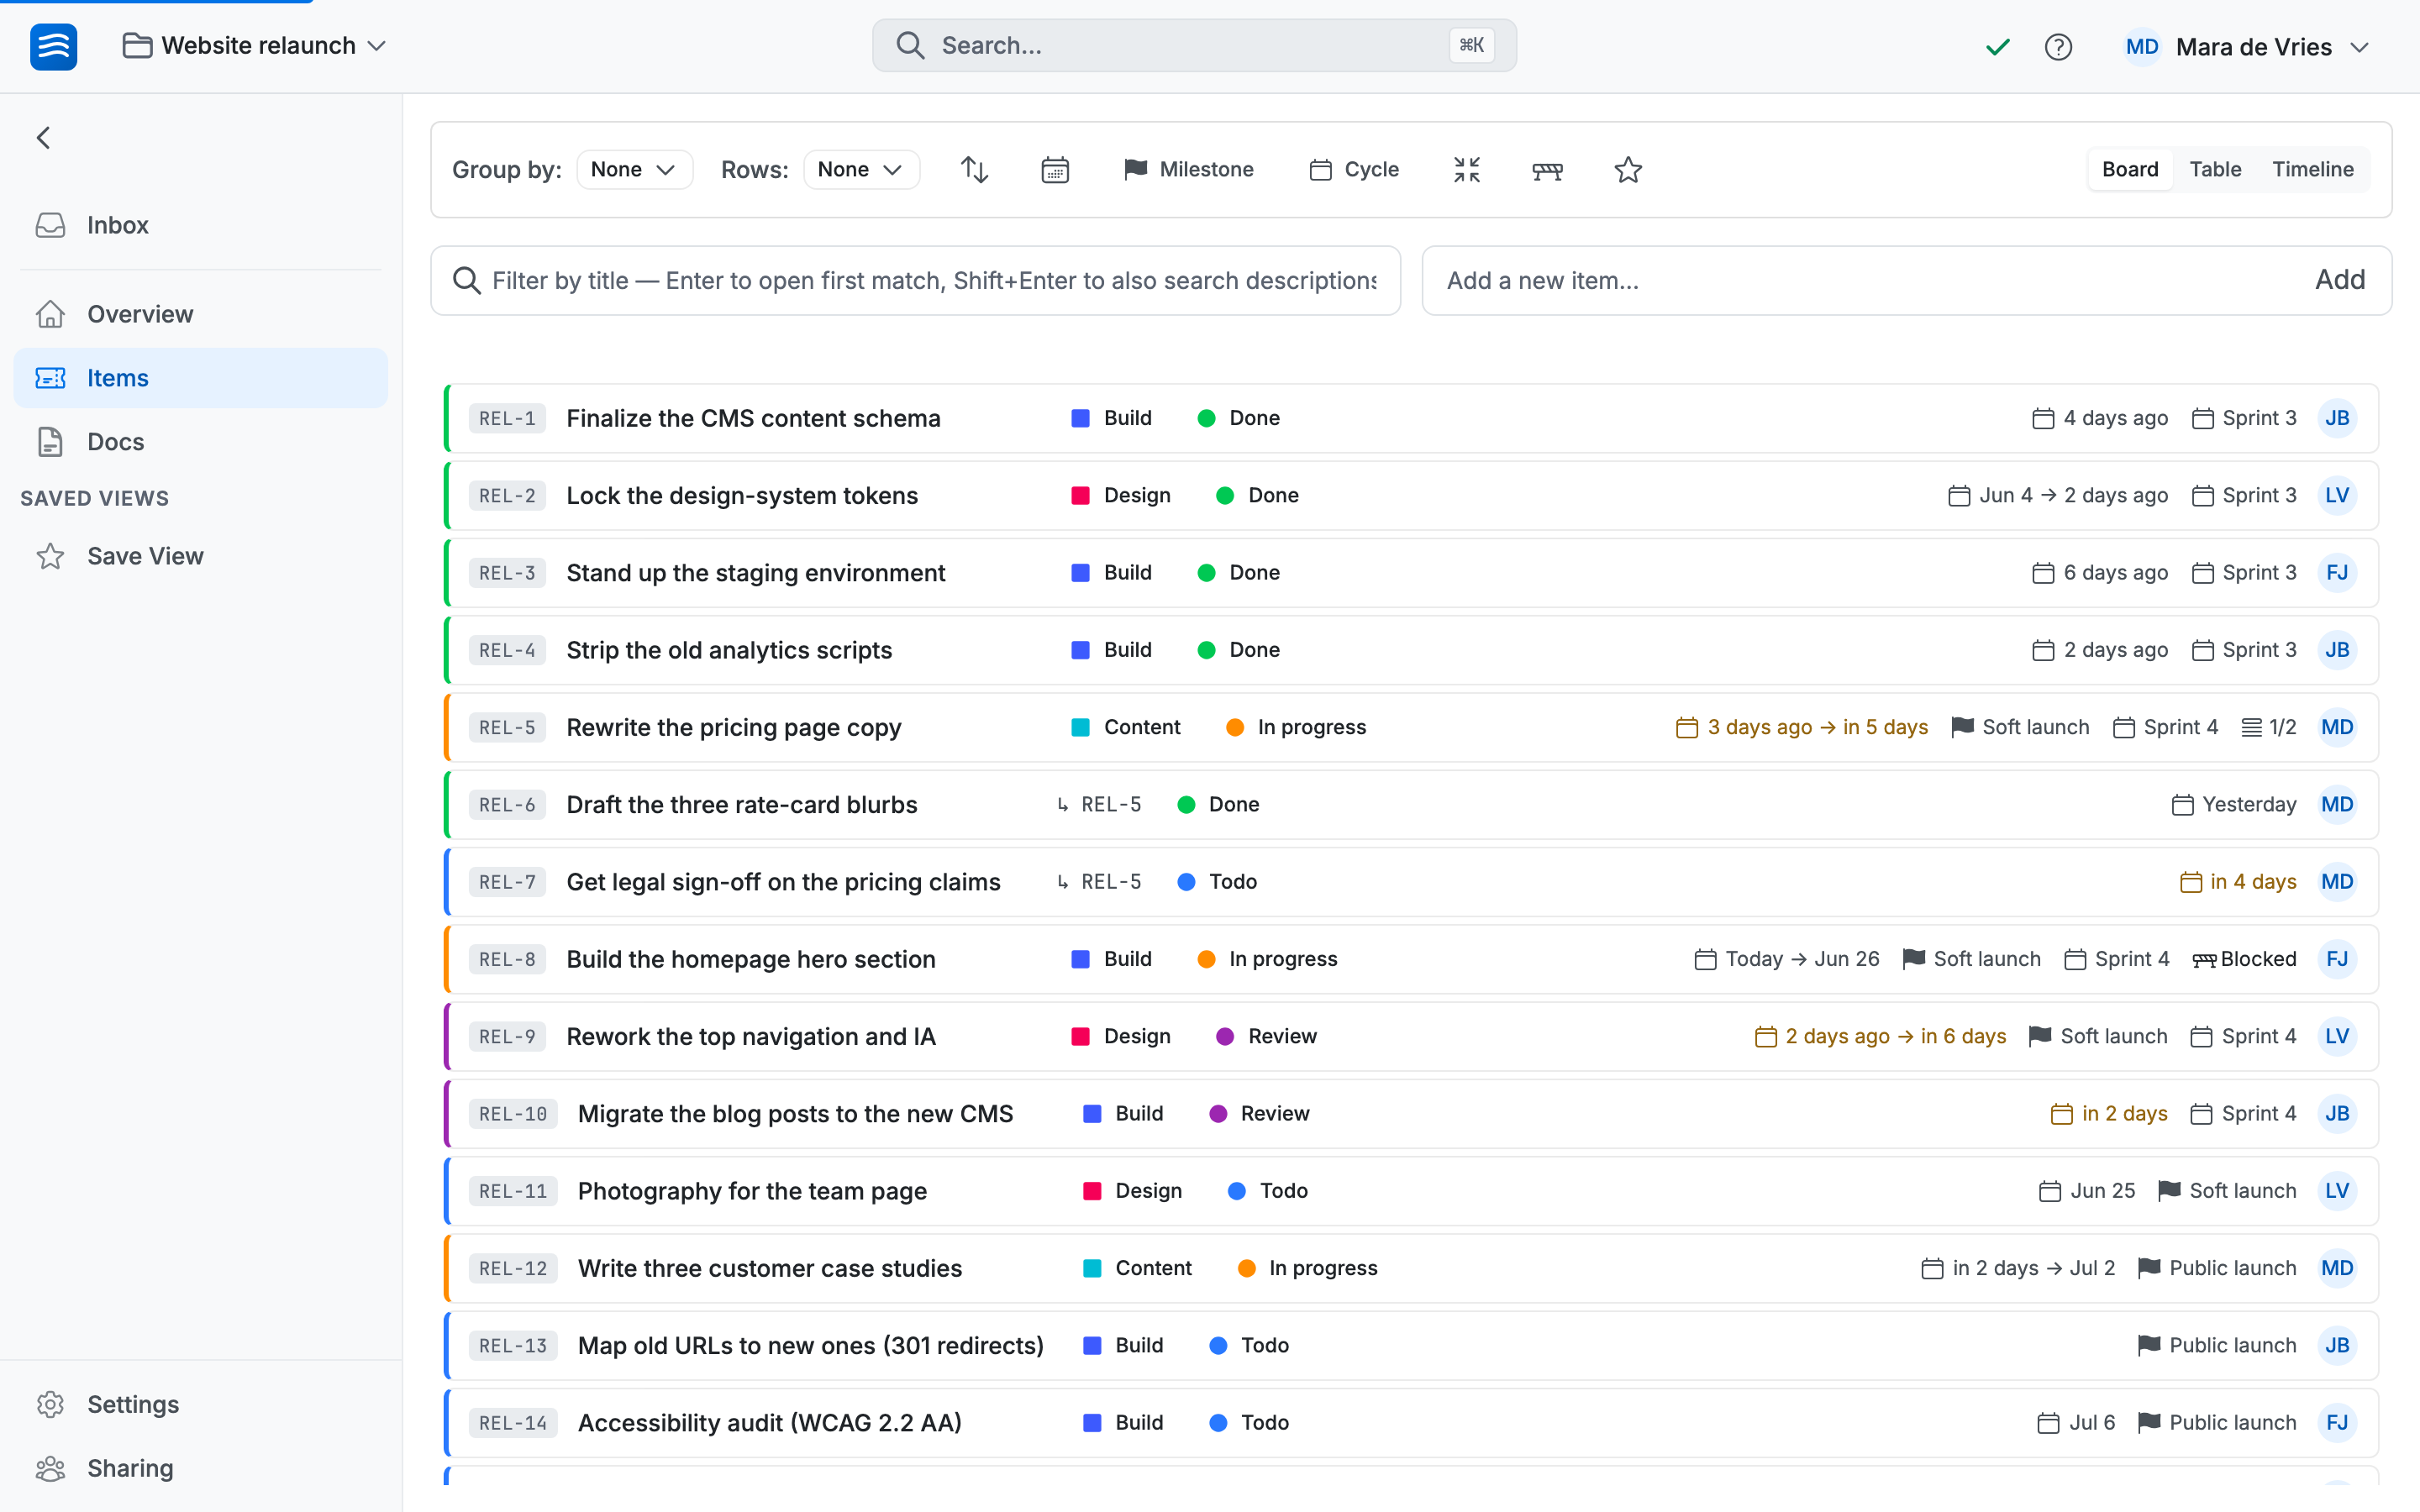Click LV avatar on REL-2 row
This screenshot has height=1512, width=2420.
click(2337, 496)
